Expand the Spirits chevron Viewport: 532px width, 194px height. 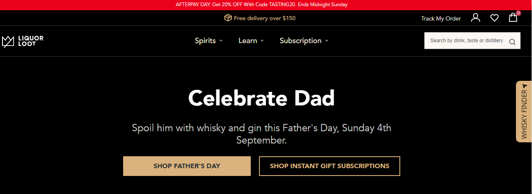tap(221, 41)
